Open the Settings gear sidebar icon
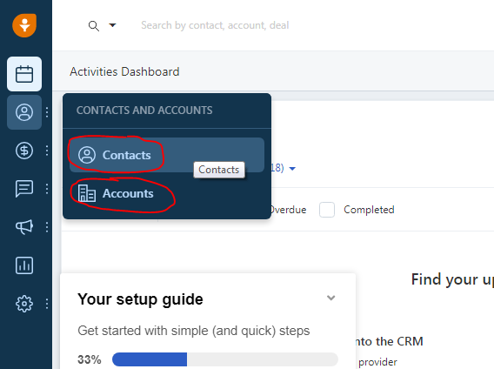The width and height of the screenshot is (494, 369). (x=24, y=304)
